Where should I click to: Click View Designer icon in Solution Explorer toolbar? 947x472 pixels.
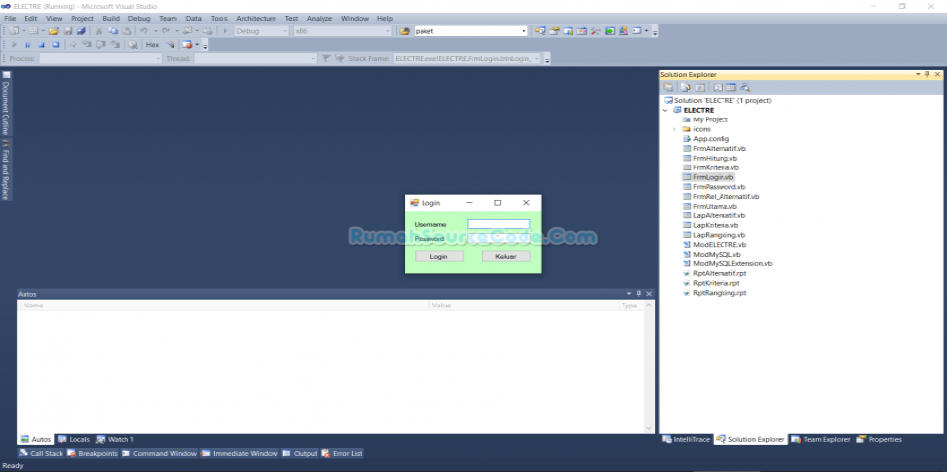tap(730, 87)
